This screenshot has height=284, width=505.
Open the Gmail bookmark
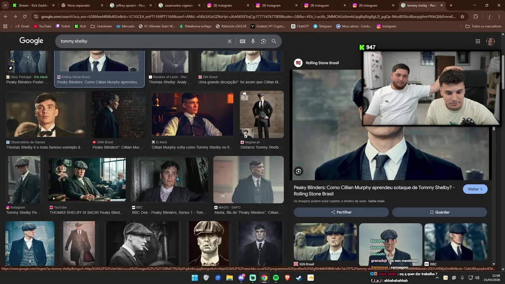(22, 26)
